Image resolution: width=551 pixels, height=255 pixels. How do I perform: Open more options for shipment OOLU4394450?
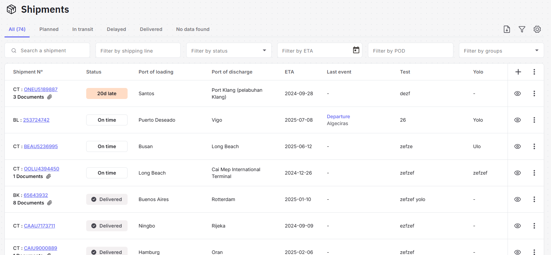534,173
